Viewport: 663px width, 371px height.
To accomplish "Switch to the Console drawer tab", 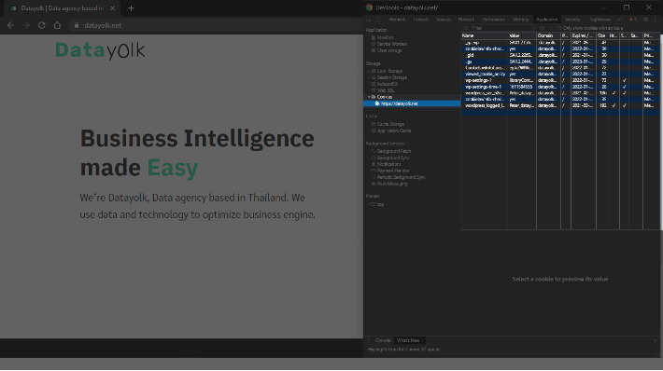I will [x=383, y=340].
